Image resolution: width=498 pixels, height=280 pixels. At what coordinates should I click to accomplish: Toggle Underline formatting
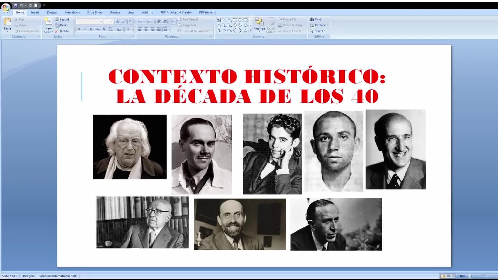(x=91, y=29)
